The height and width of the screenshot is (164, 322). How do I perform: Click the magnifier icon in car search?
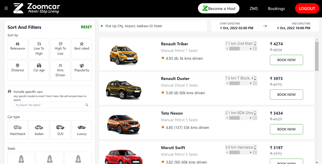pyautogui.click(x=87, y=105)
